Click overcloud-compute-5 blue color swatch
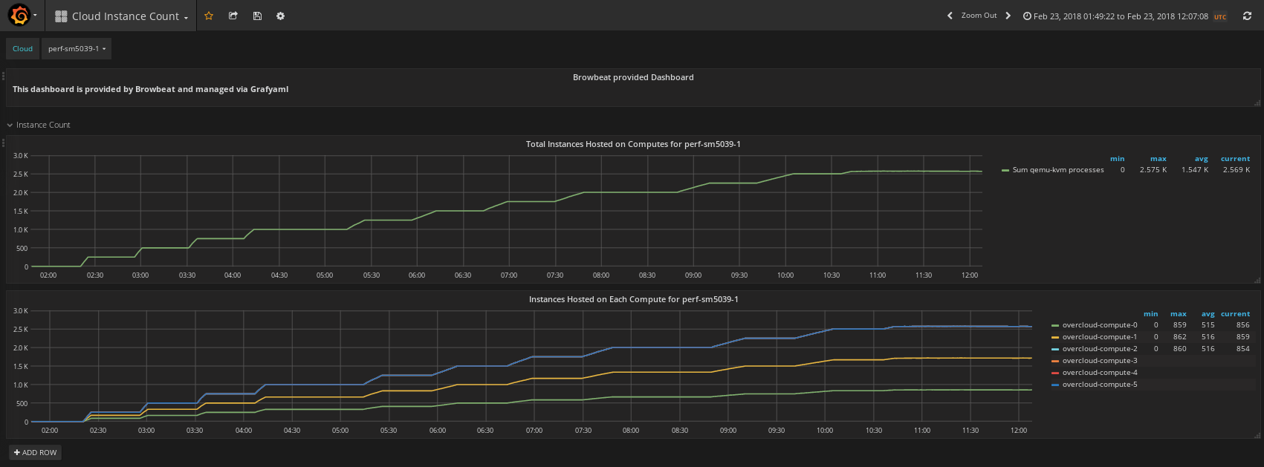This screenshot has width=1264, height=467. point(1055,385)
